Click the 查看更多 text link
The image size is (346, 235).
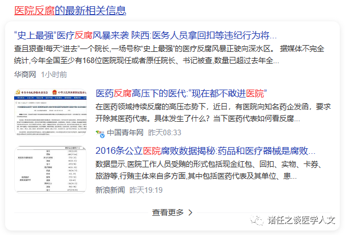168,212
